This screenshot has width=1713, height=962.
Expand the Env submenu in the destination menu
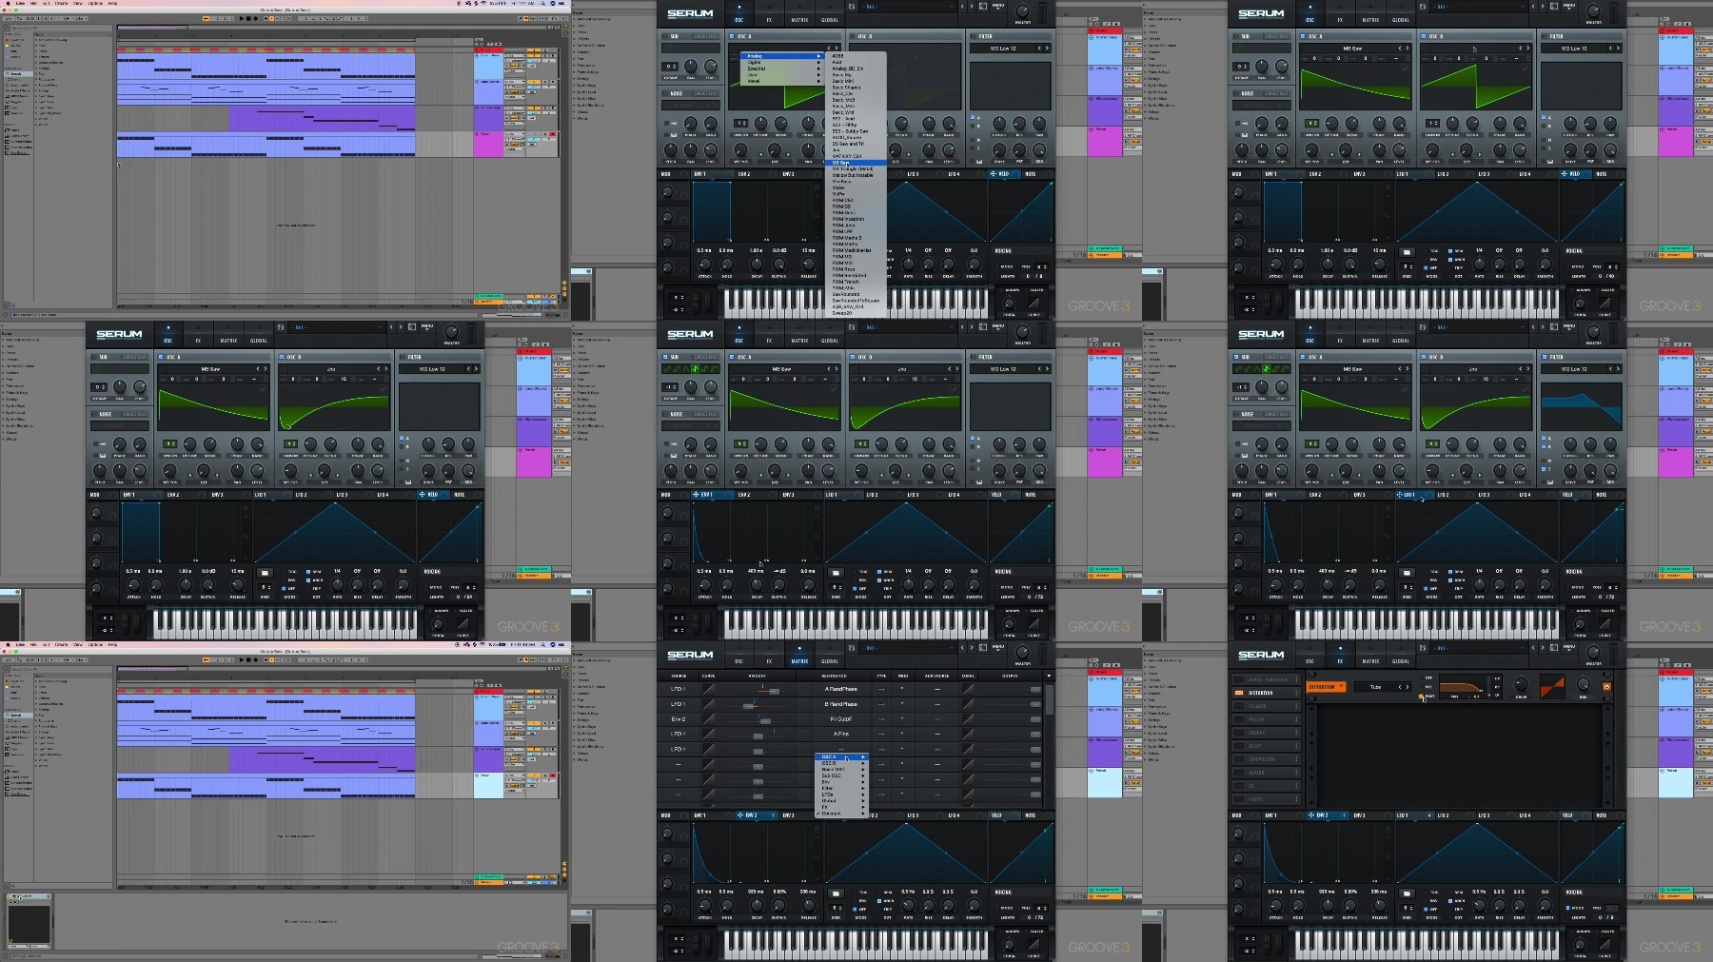coord(842,782)
